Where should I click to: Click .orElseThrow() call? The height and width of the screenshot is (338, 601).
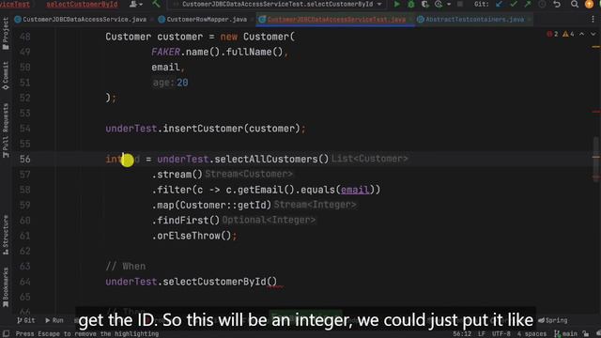click(x=192, y=236)
